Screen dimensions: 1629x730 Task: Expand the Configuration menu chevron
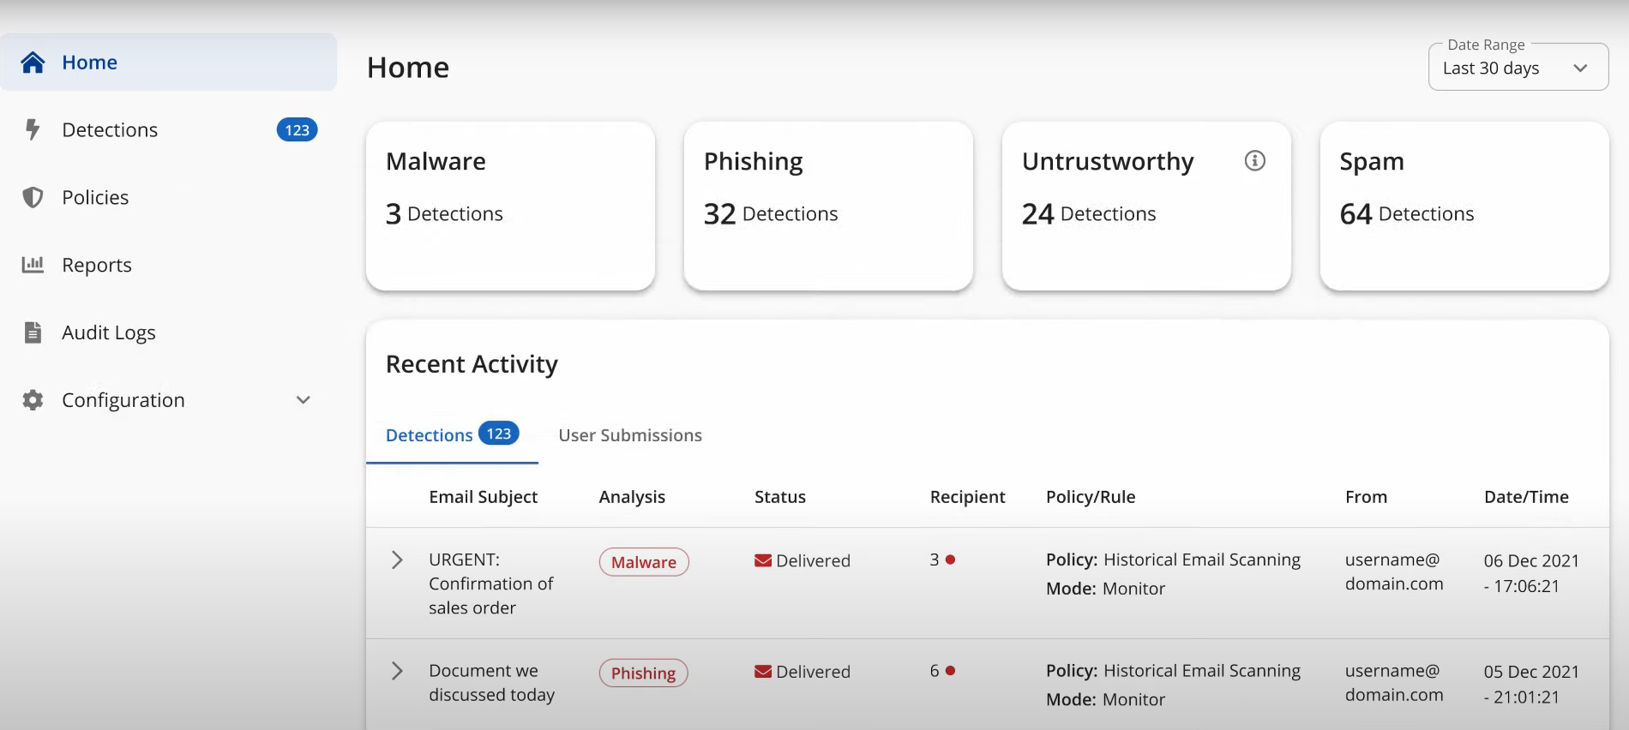(x=302, y=399)
